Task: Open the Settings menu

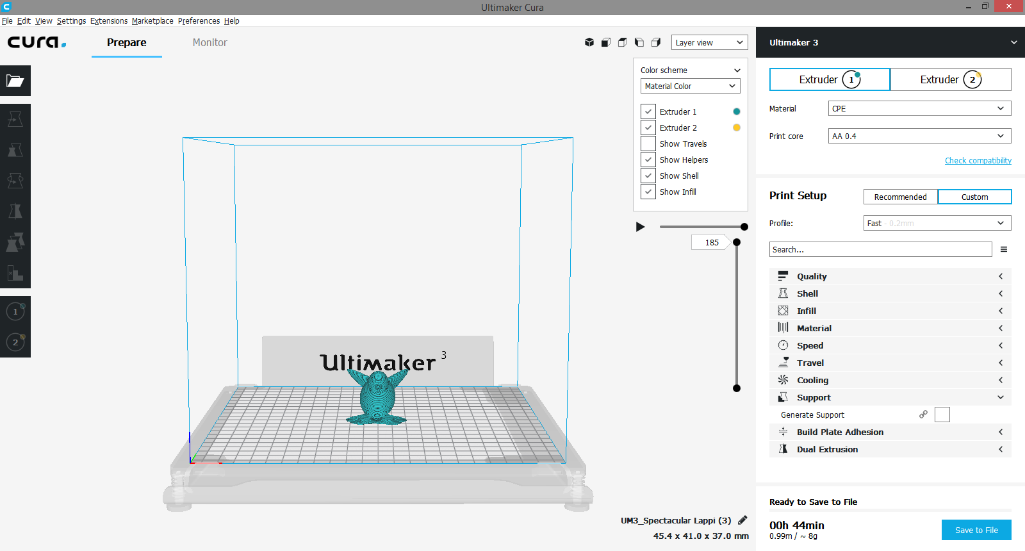Action: click(71, 21)
